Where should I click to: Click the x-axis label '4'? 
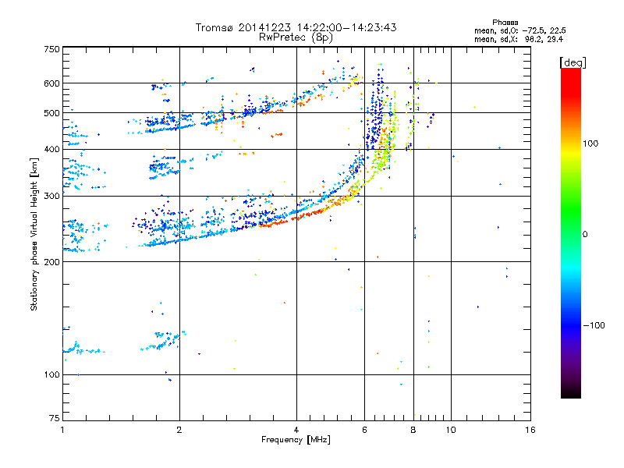pos(296,430)
